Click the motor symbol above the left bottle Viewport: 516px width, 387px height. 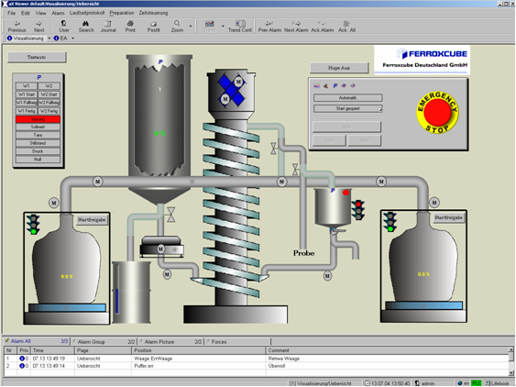pos(54,203)
